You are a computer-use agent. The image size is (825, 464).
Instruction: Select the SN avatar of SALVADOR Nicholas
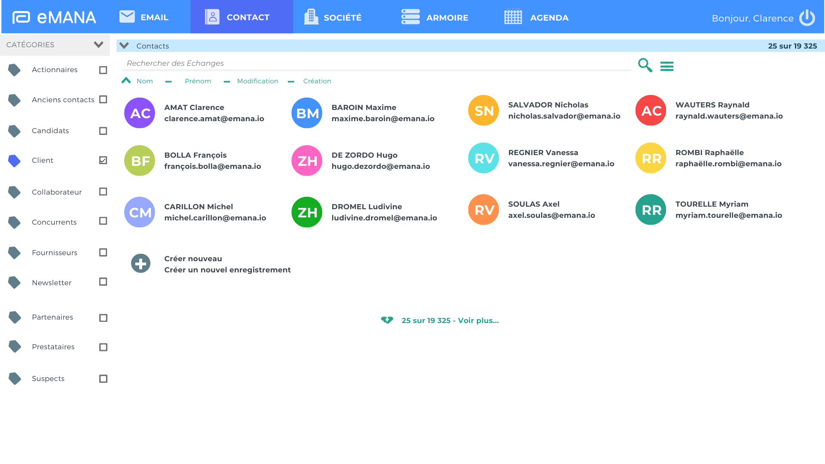coord(483,110)
